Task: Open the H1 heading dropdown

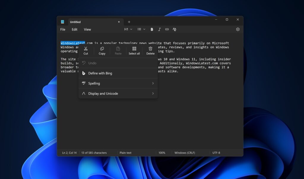Action: (x=128, y=29)
